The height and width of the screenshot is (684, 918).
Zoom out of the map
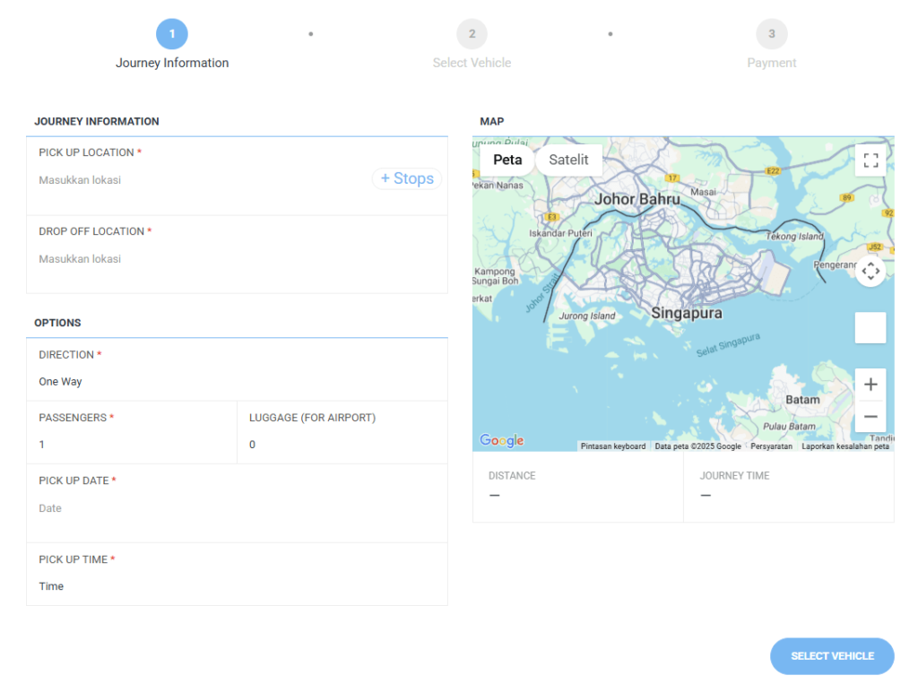point(870,416)
